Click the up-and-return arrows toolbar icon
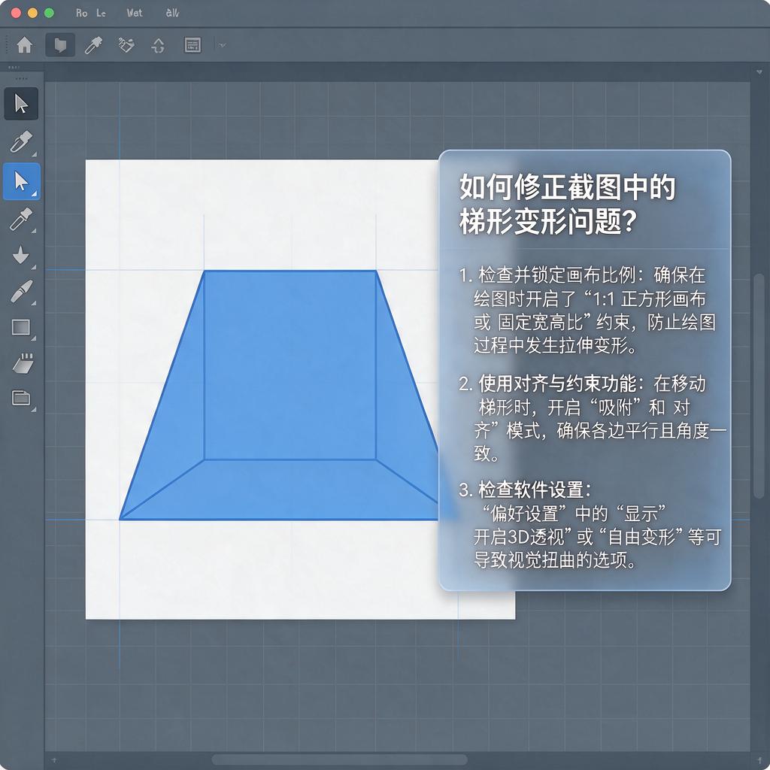Viewport: 770px width, 770px height. click(158, 46)
